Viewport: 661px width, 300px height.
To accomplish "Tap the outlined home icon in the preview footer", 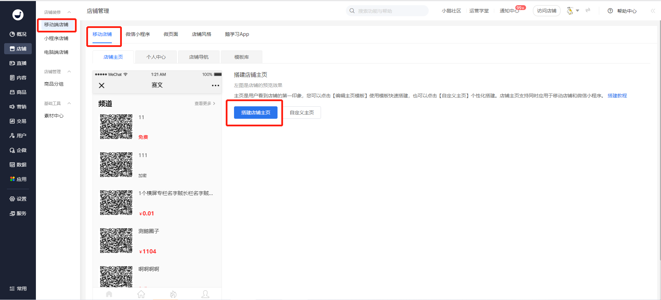I will (x=141, y=294).
